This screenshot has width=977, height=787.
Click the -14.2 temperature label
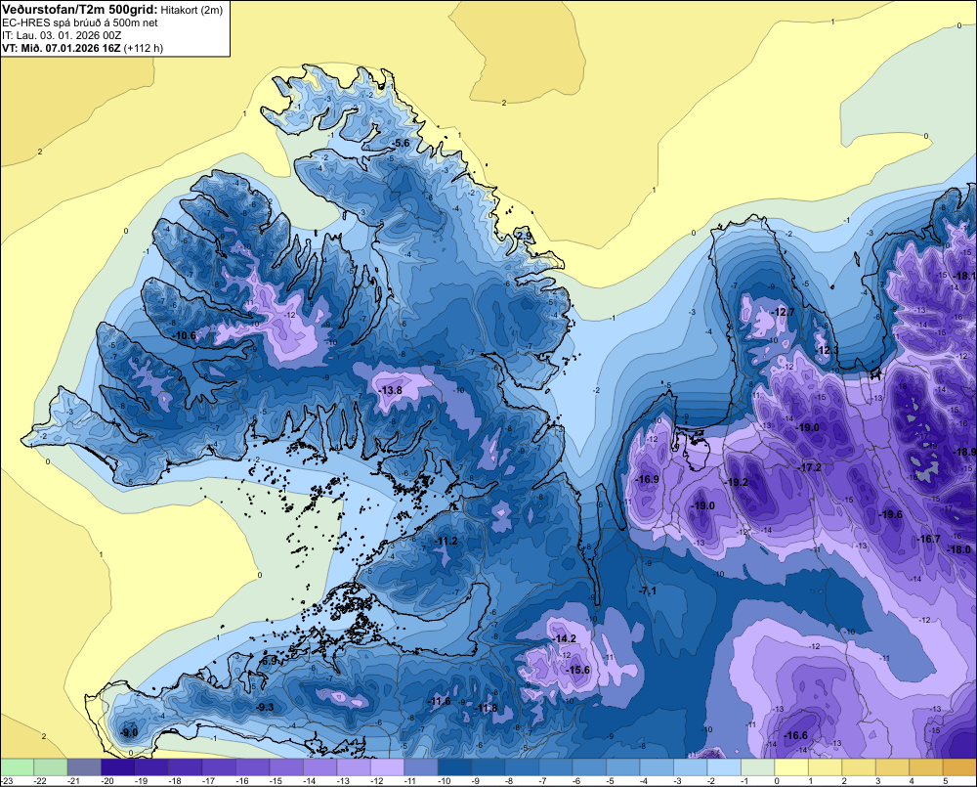point(565,638)
